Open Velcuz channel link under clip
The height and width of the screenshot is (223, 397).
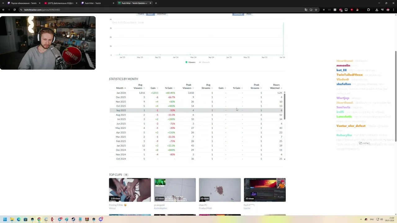coord(112,208)
